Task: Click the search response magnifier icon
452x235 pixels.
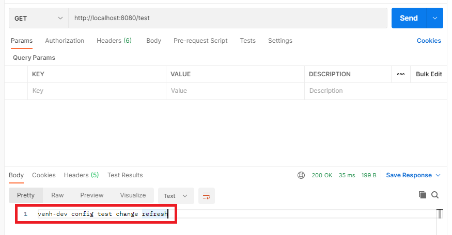Action: point(435,195)
